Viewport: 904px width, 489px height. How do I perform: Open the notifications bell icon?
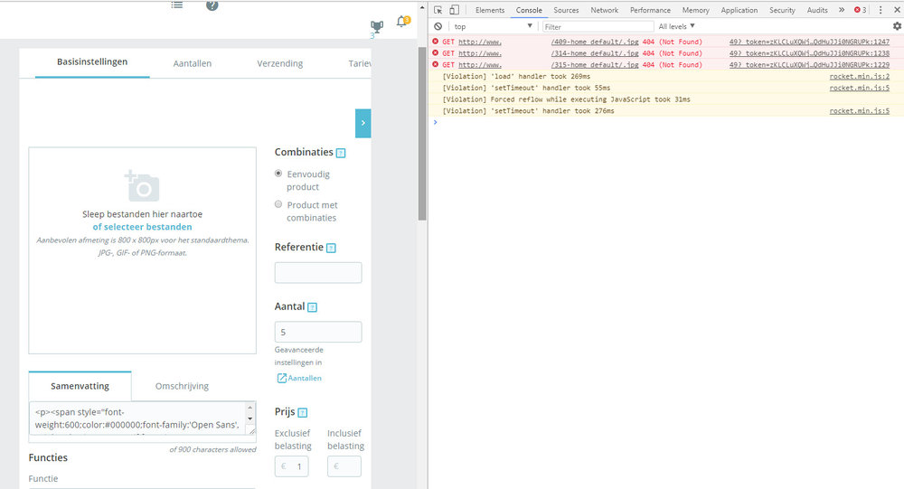[x=402, y=22]
